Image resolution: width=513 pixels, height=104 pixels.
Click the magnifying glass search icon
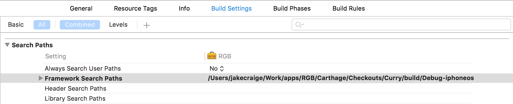[x=298, y=25]
